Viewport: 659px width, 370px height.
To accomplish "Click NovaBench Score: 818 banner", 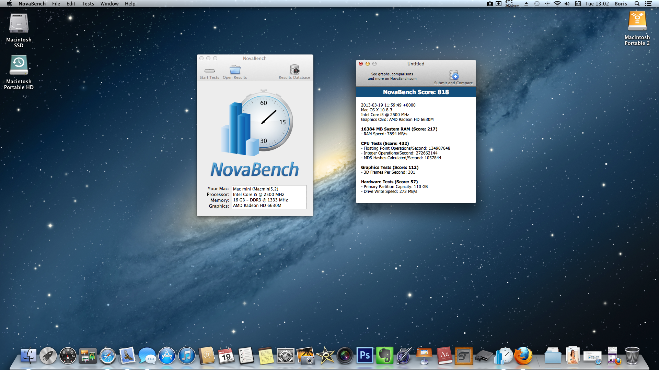I will click(416, 92).
